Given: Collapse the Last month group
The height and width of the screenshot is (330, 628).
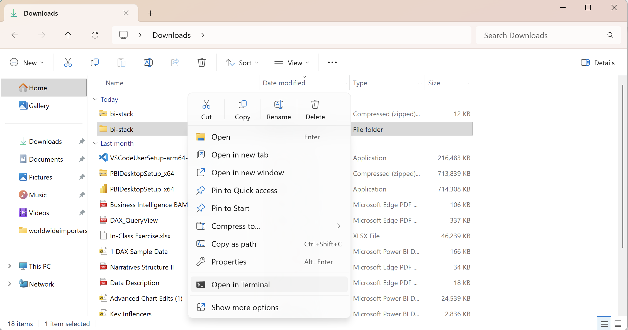Looking at the screenshot, I should click(95, 143).
